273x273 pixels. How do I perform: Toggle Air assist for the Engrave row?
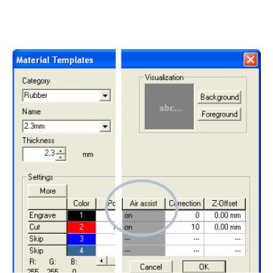point(144,216)
